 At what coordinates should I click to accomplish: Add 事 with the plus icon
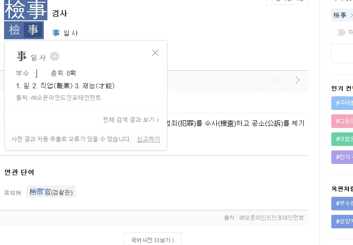[x=55, y=56]
